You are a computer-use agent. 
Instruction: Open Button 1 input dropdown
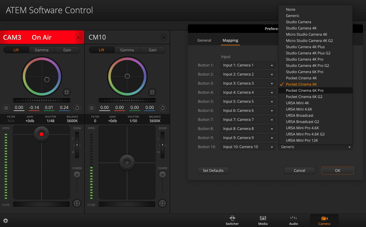[x=248, y=65]
